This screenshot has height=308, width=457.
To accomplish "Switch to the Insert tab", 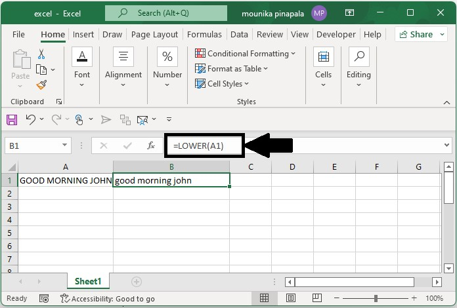I will [83, 34].
